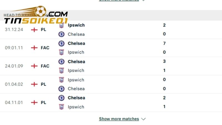Click the Chelsea crest in the 24.01.09 match
The width and height of the screenshot is (222, 125).
[x=61, y=62]
